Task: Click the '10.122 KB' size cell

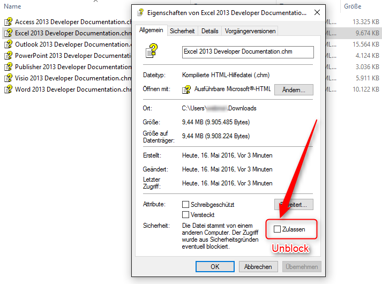Action: click(366, 89)
